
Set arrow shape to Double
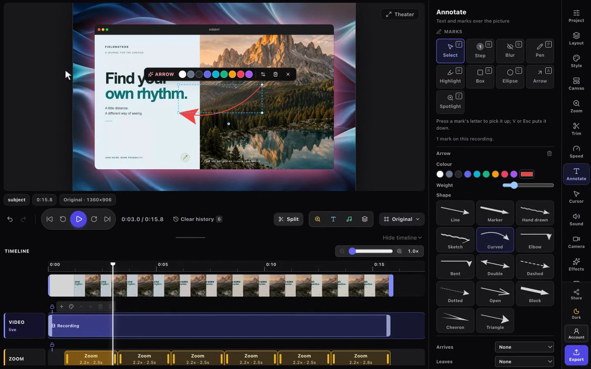495,266
